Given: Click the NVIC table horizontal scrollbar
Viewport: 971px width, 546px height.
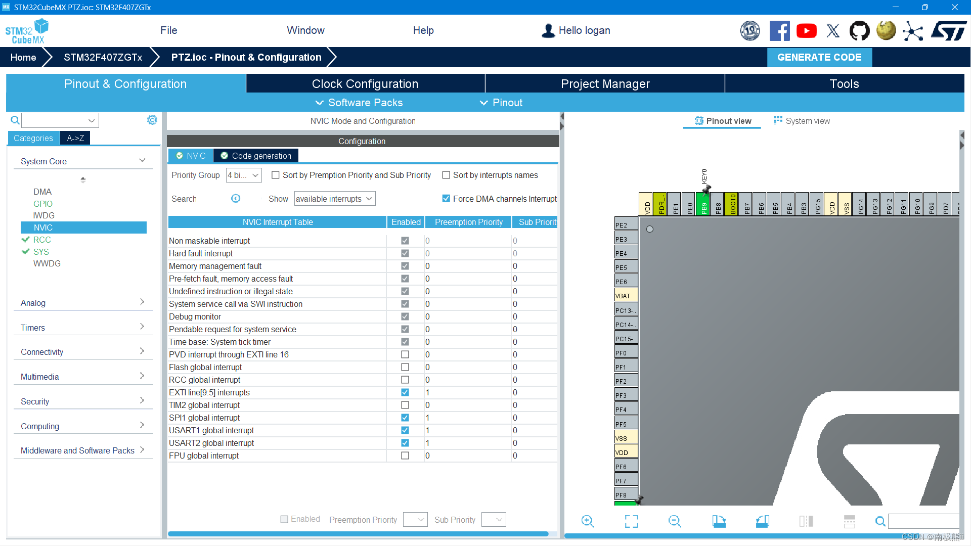Looking at the screenshot, I should coord(358,534).
